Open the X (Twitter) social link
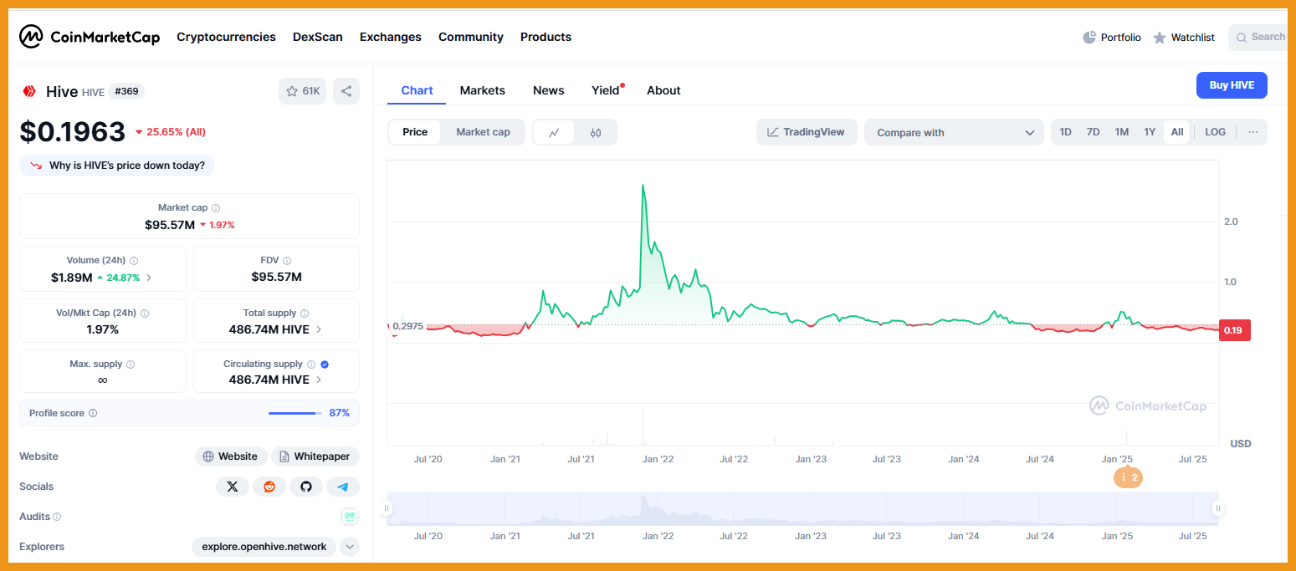The image size is (1296, 571). coord(233,487)
